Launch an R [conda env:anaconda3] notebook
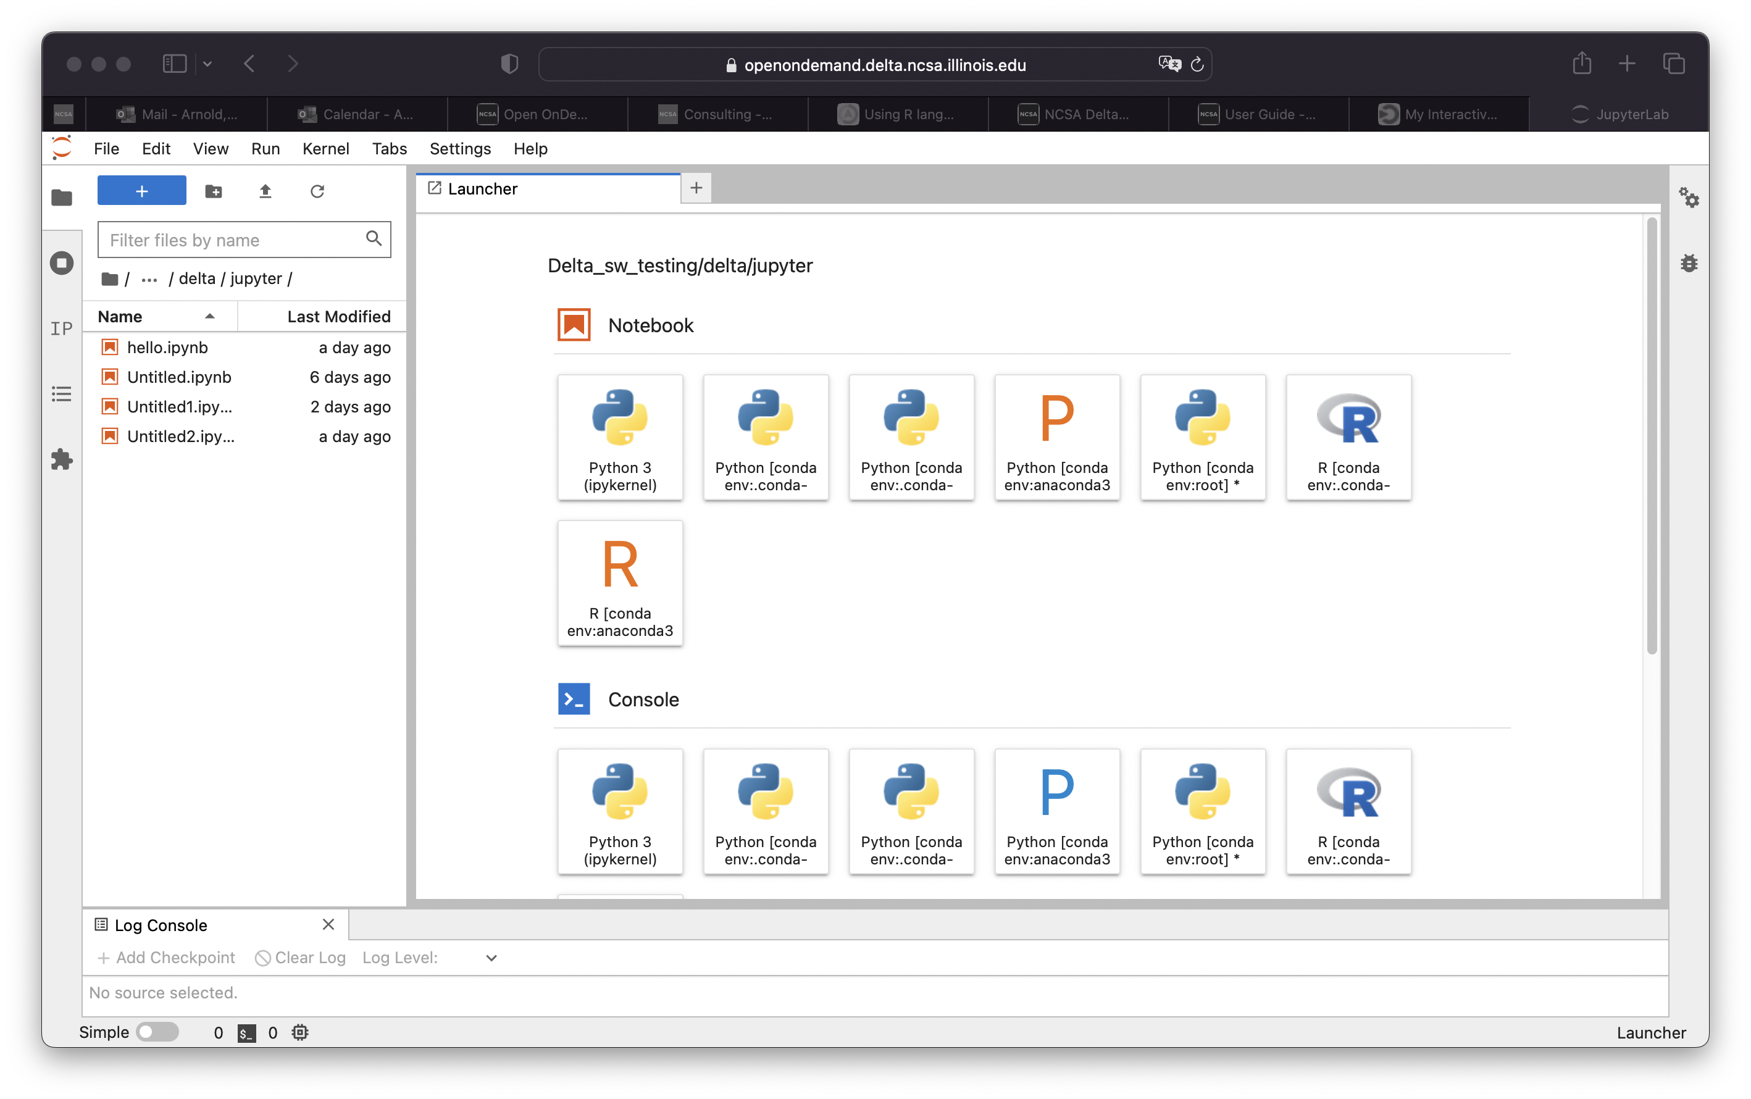Image resolution: width=1751 pixels, height=1099 pixels. 619,582
